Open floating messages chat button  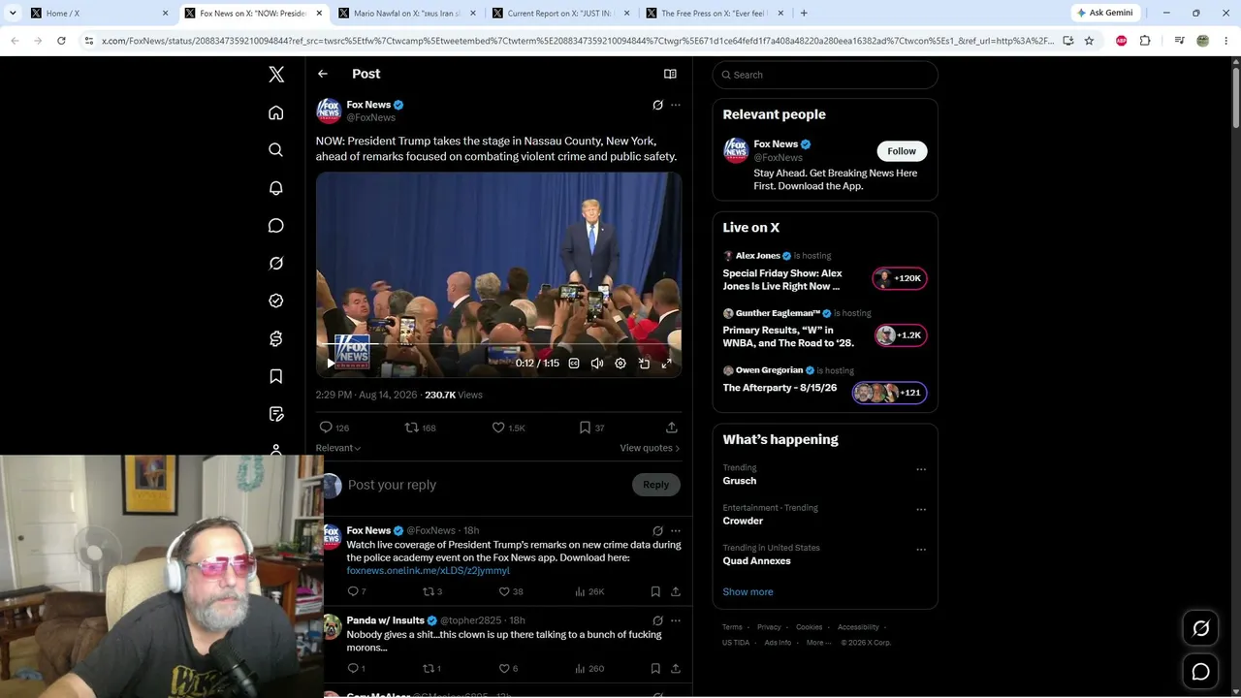click(1200, 671)
